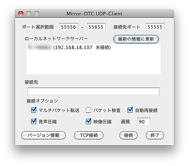Click 最新の情報に更新 button
Viewport: 189px width, 166px height.
coord(136,39)
